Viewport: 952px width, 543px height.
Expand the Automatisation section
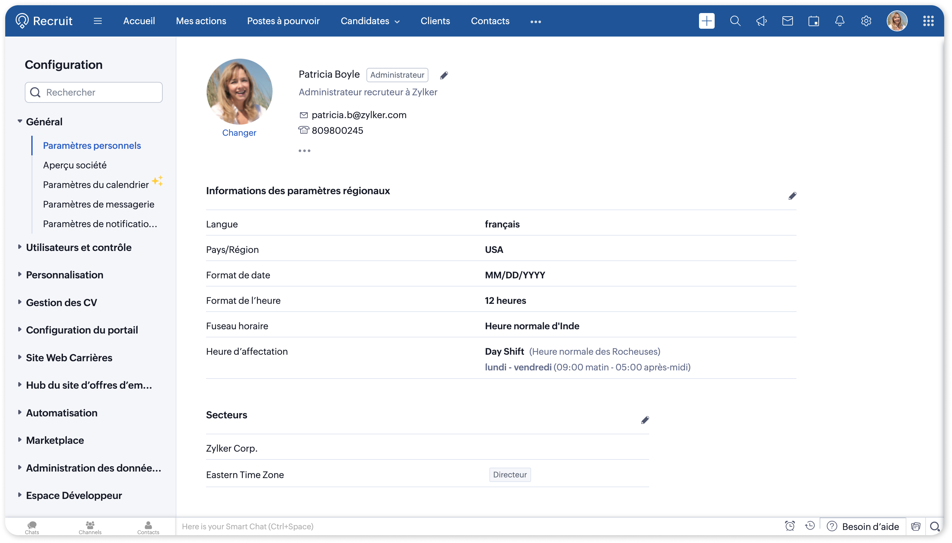pos(62,412)
